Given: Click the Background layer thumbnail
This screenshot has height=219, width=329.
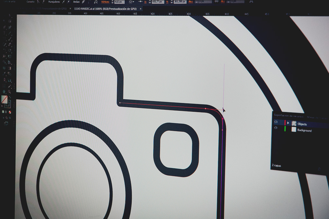Looking at the screenshot, I should 294,129.
